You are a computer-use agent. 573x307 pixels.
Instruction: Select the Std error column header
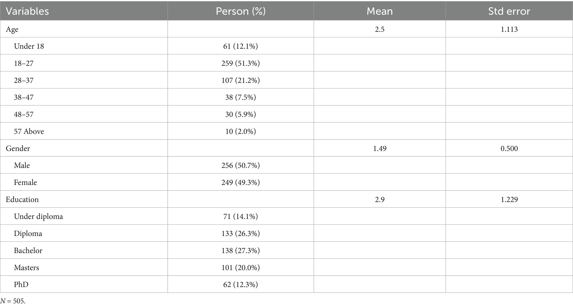tap(509, 11)
